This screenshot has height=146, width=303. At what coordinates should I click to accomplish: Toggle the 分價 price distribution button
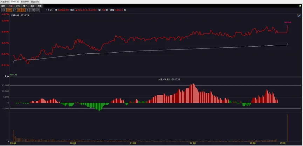tap(32, 10)
